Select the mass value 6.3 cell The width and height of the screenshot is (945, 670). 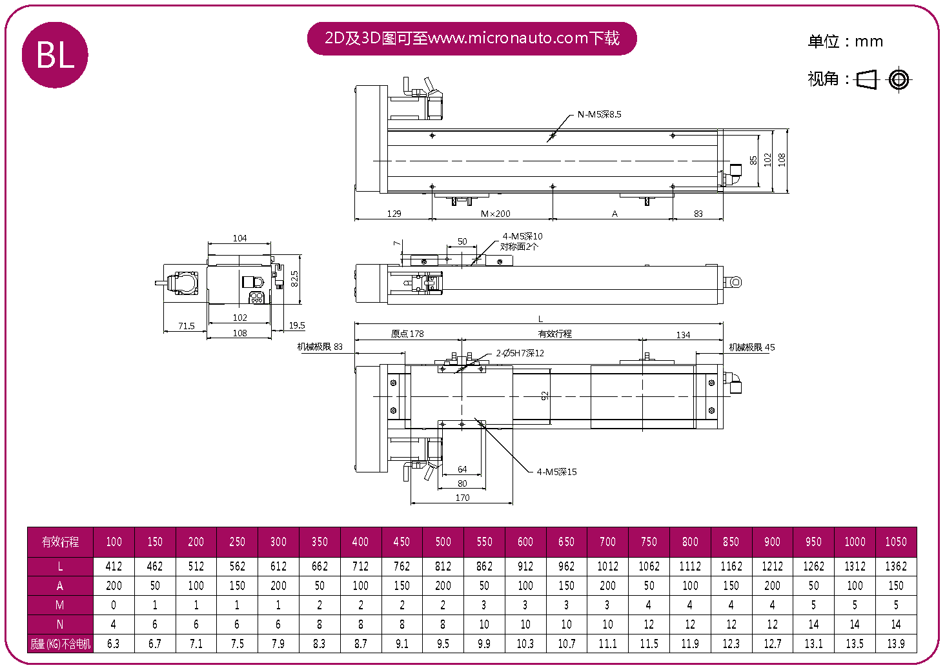coord(114,644)
